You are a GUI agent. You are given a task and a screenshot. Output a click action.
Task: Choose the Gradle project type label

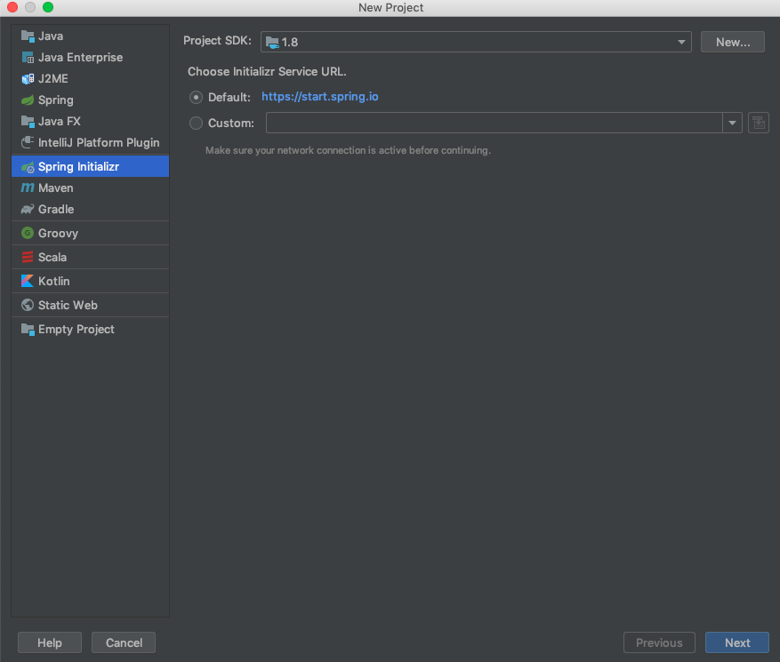[x=56, y=210]
